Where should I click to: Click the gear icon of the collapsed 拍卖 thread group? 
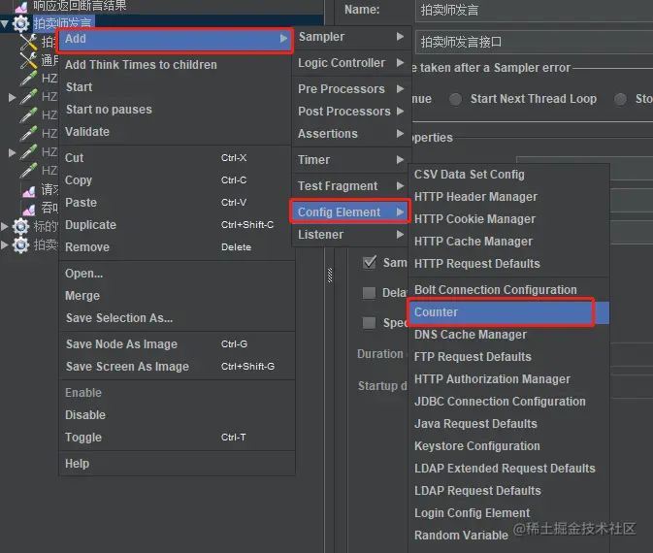coord(20,244)
